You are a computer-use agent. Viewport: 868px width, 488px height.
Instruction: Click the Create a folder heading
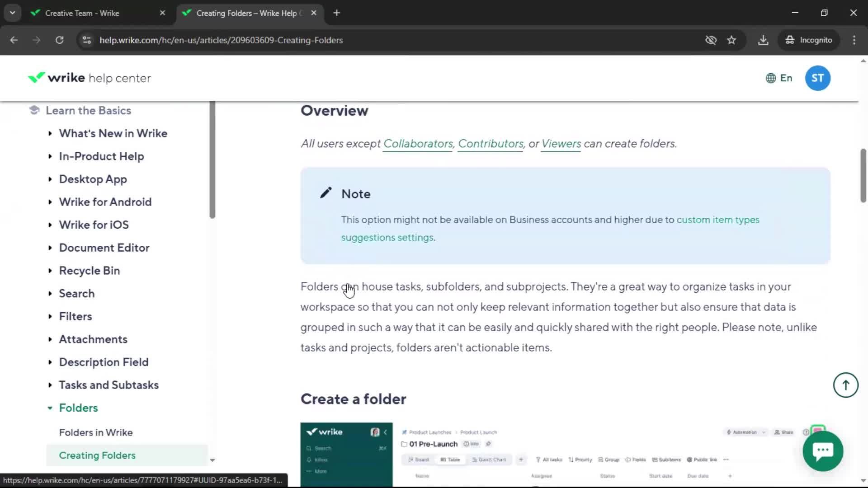point(353,399)
